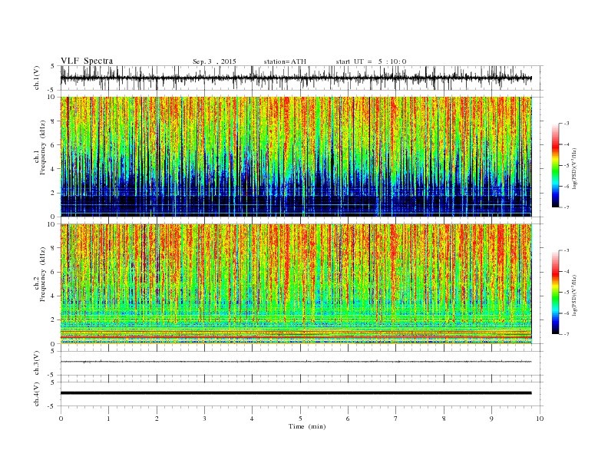Click the thick ch.4 voltage trace
The width and height of the screenshot is (608, 470).
[x=296, y=393]
